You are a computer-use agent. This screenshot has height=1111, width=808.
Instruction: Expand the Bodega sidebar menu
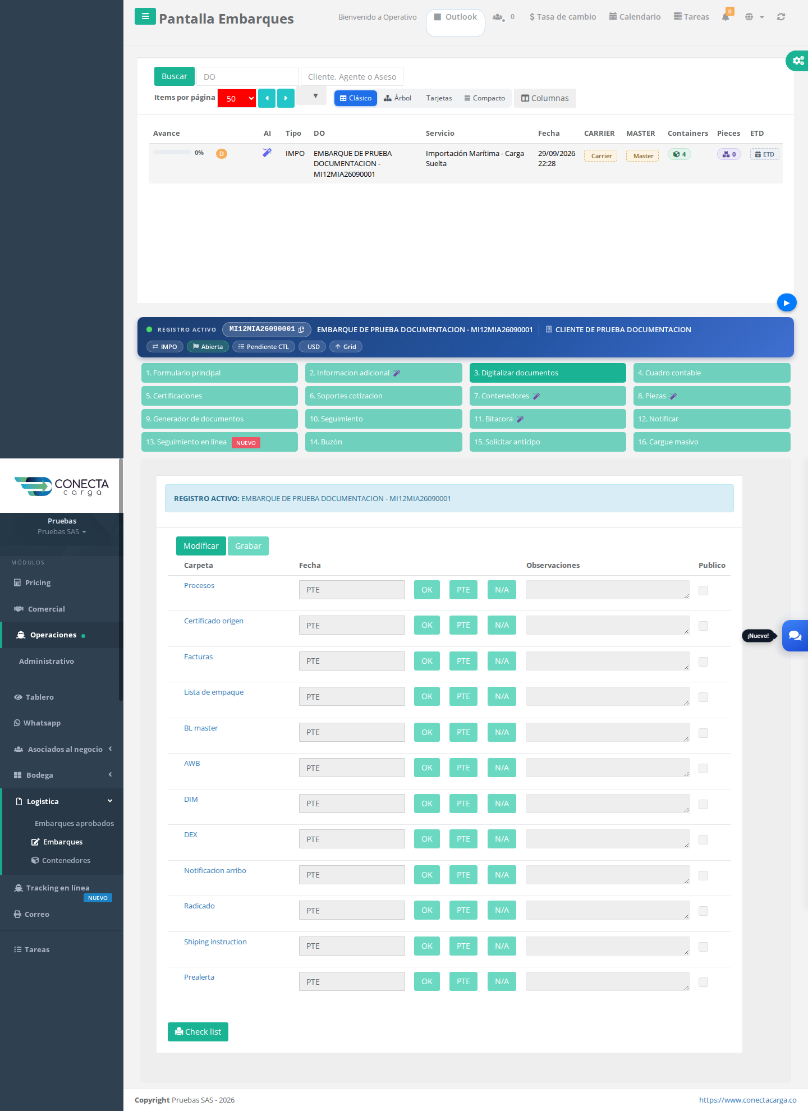[62, 775]
